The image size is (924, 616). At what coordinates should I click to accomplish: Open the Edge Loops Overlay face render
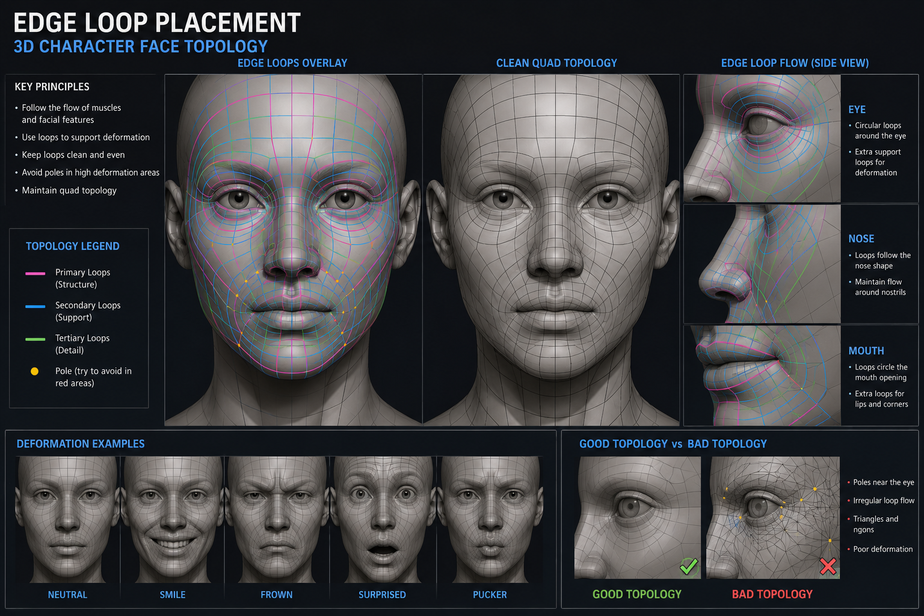293,250
